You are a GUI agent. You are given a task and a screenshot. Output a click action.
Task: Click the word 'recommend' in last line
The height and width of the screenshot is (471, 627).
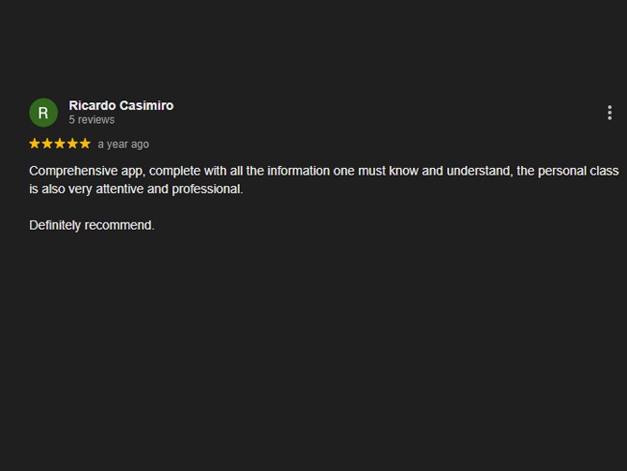click(118, 225)
